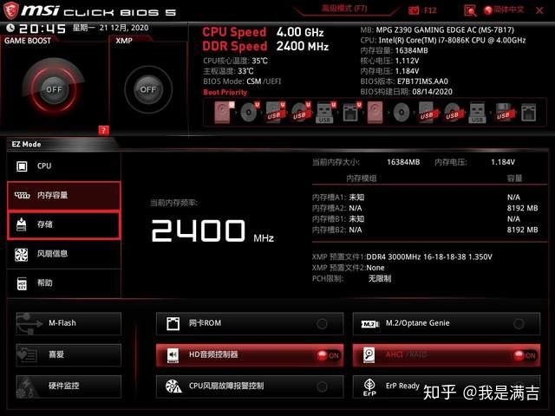Click the DDR Speed 2400 MHz readout
The image size is (555, 416).
pos(265,46)
